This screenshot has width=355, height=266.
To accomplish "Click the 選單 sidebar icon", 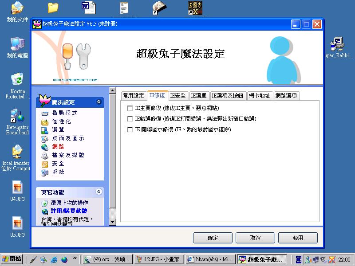I will coord(45,130).
